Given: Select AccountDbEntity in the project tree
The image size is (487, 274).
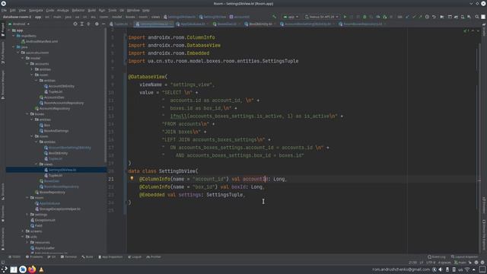Looking at the screenshot, I should pos(59,86).
